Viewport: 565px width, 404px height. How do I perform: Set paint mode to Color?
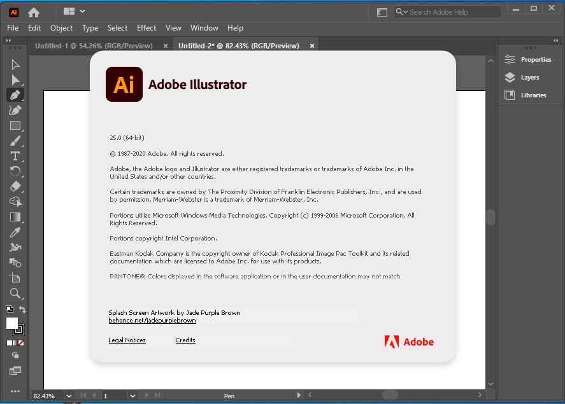click(x=10, y=343)
